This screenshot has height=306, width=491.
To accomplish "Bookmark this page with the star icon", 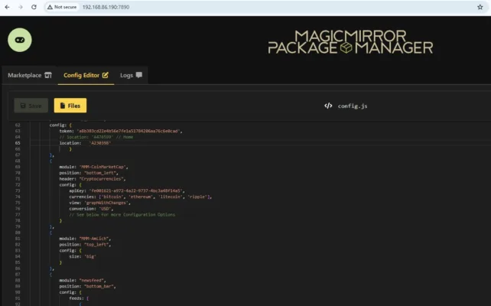I will (x=480, y=7).
